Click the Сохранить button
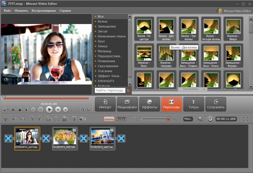253x173 pixels. [x=215, y=104]
